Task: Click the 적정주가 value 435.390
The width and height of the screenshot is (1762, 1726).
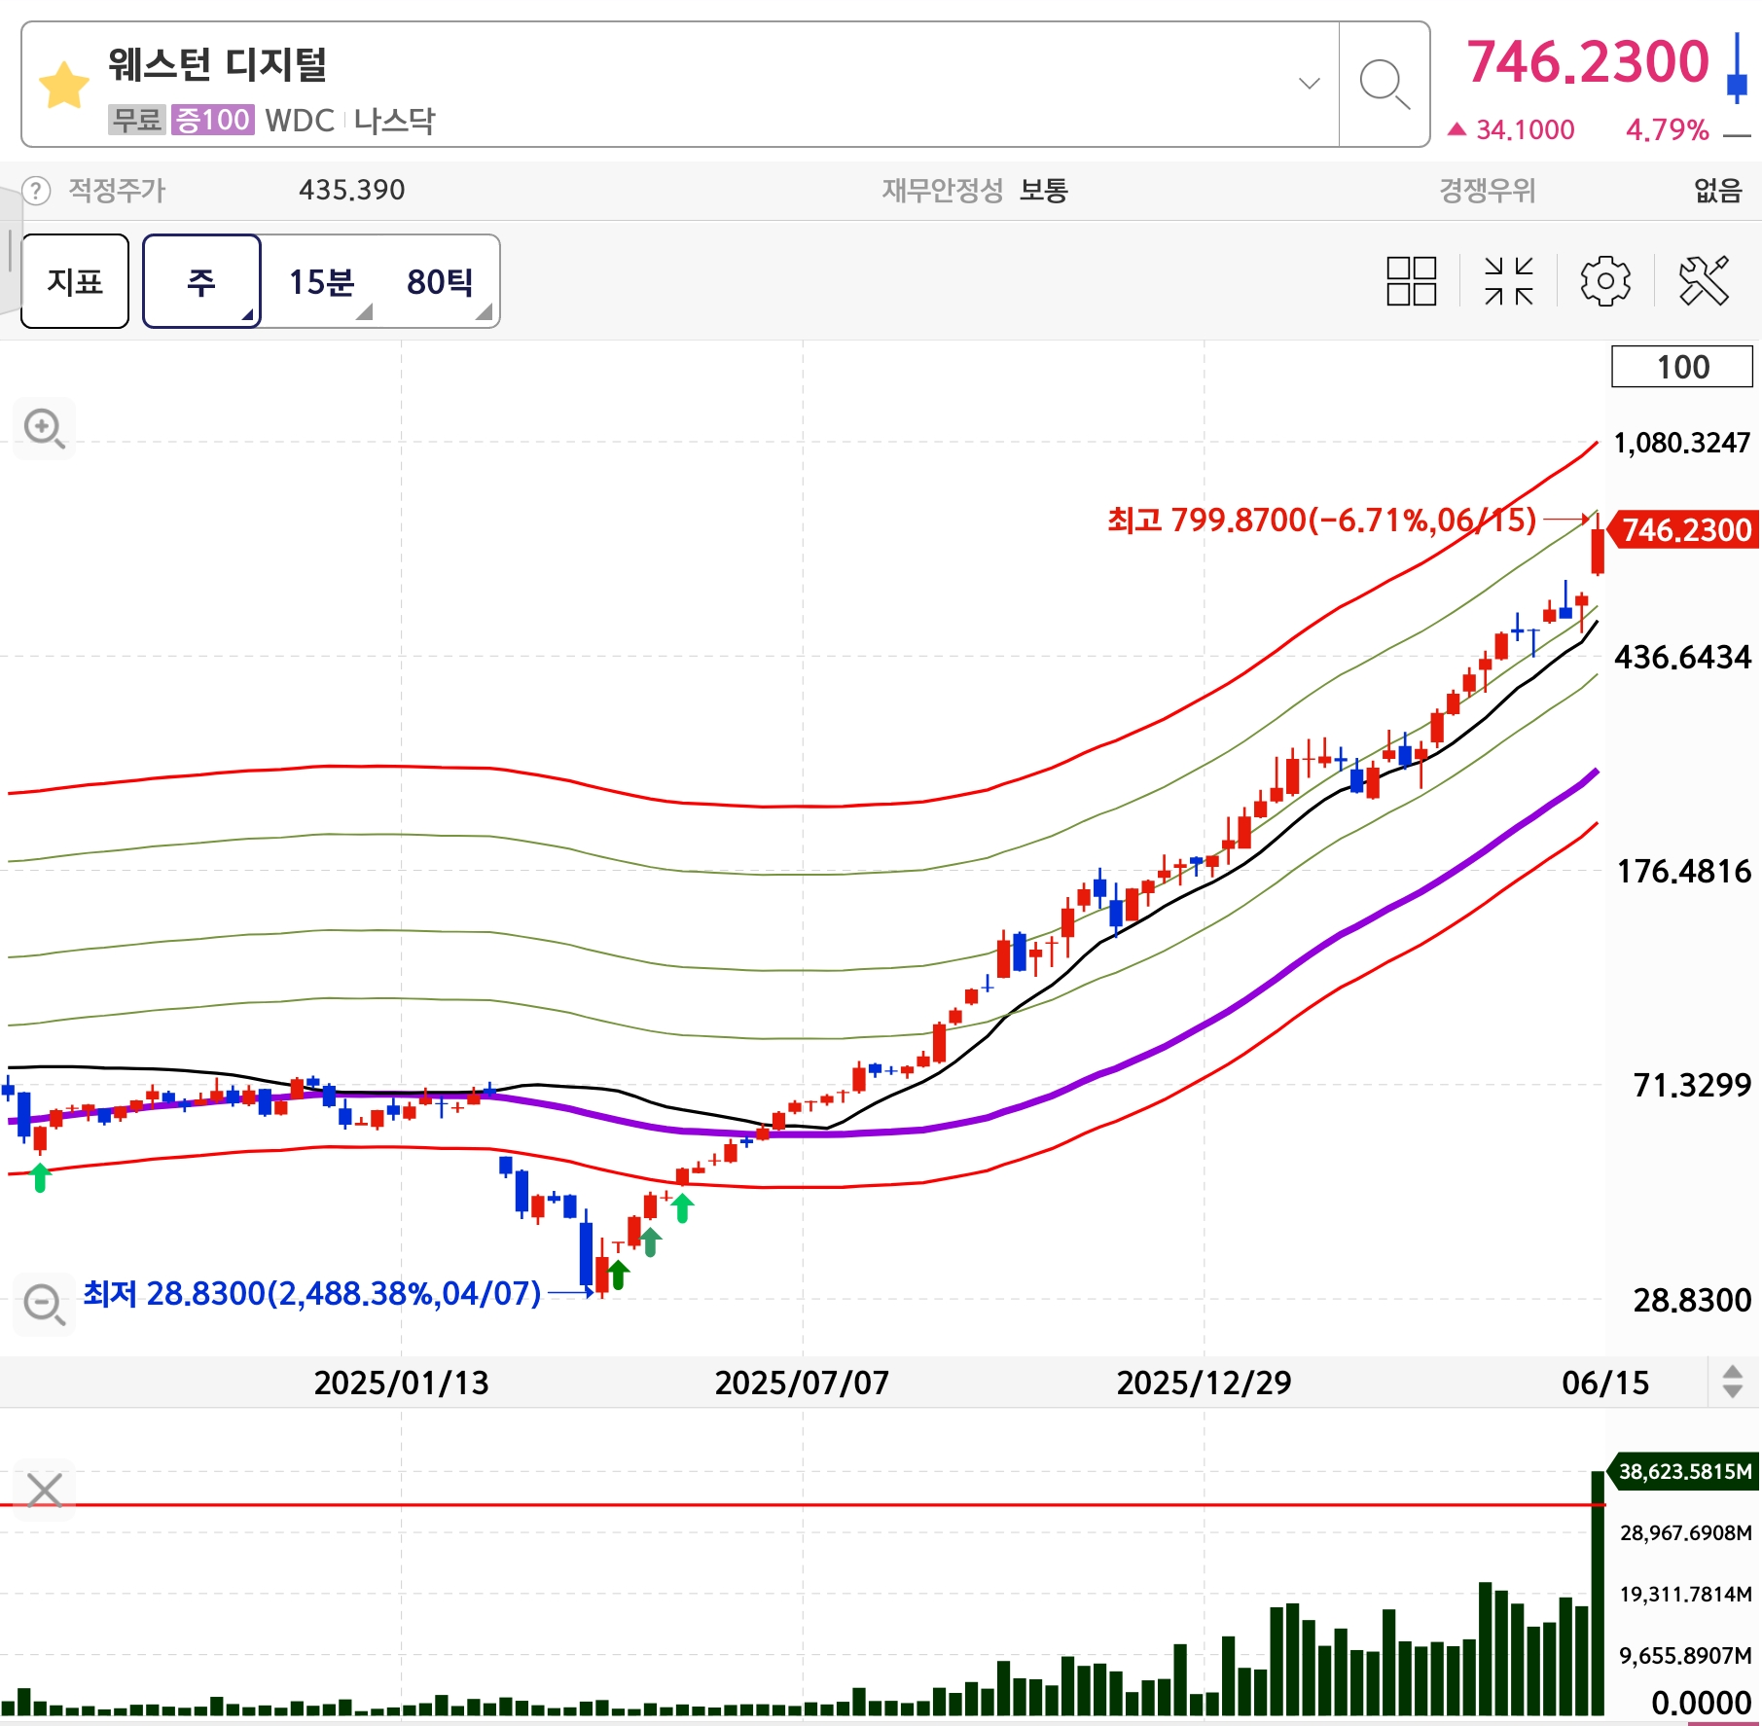Action: (x=352, y=190)
